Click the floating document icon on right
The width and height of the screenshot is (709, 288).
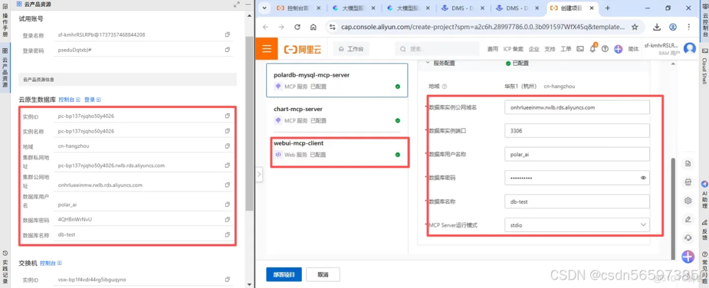[x=688, y=163]
